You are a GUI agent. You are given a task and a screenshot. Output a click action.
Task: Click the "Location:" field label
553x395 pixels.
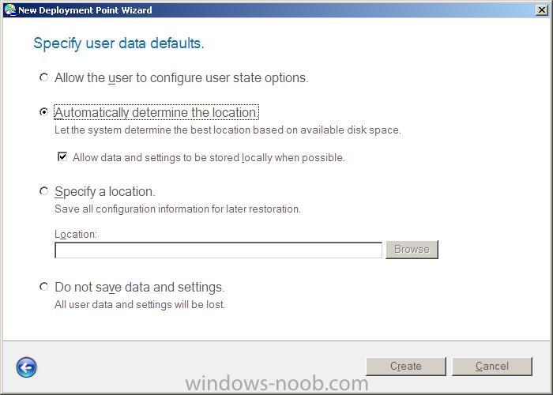click(76, 234)
